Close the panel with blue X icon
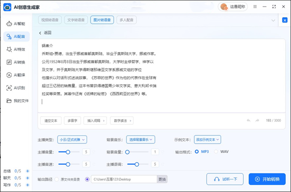This screenshot has height=192, width=291. click(x=285, y=20)
